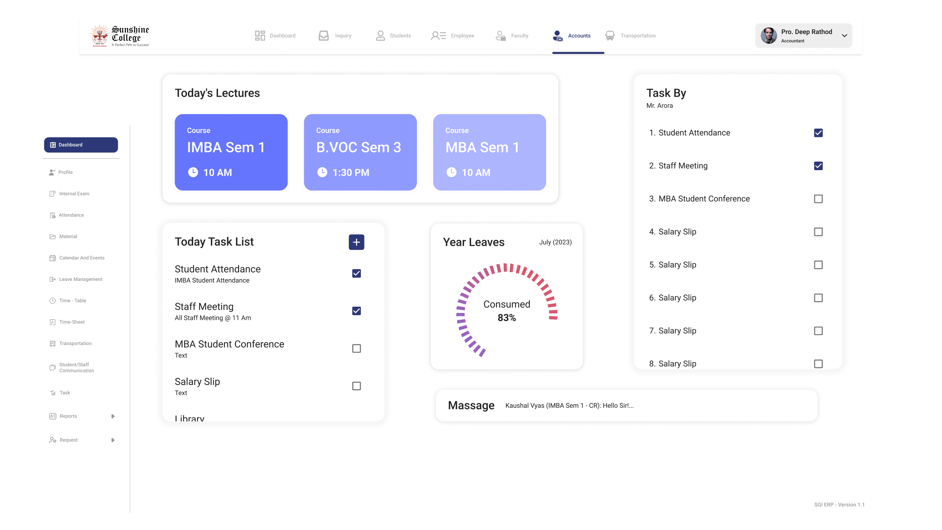This screenshot has width=942, height=530.
Task: Click the Student/Staff Communication chat icon
Action: pos(52,368)
